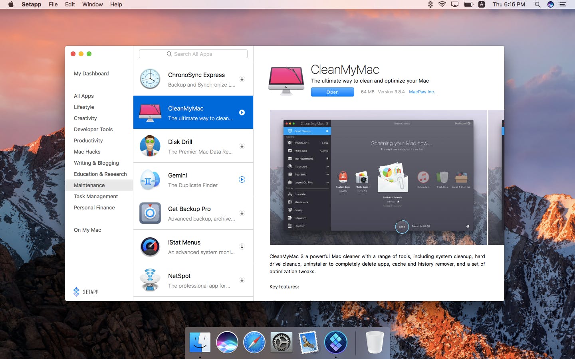575x359 pixels.
Task: Select Gemini in the app list
Action: (x=193, y=179)
